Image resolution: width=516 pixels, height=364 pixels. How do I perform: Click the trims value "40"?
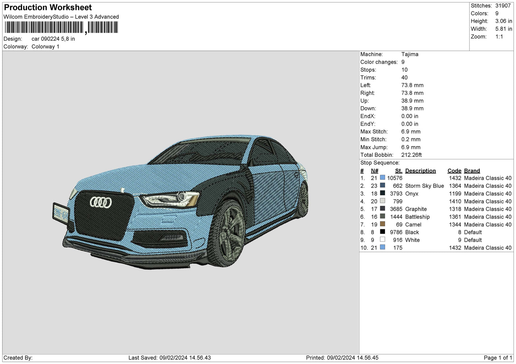(404, 77)
